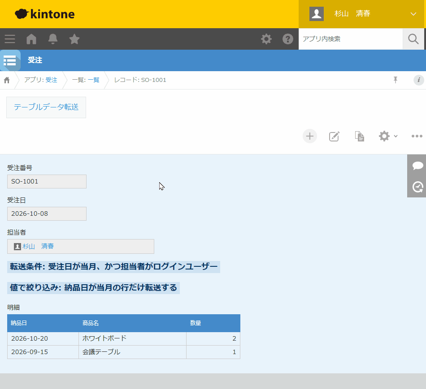Go to the portal home icon
Screen dimensions: 426x389
[x=31, y=39]
